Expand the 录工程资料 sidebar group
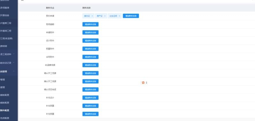The image size is (255, 121). coord(14,54)
